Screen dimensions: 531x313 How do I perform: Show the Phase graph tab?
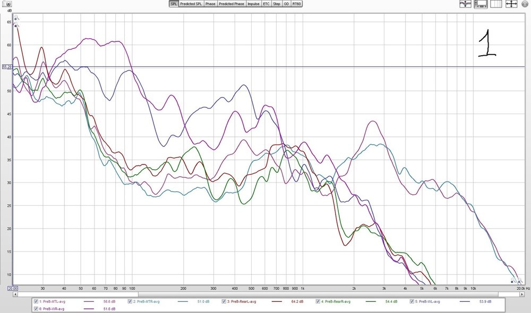tap(210, 4)
